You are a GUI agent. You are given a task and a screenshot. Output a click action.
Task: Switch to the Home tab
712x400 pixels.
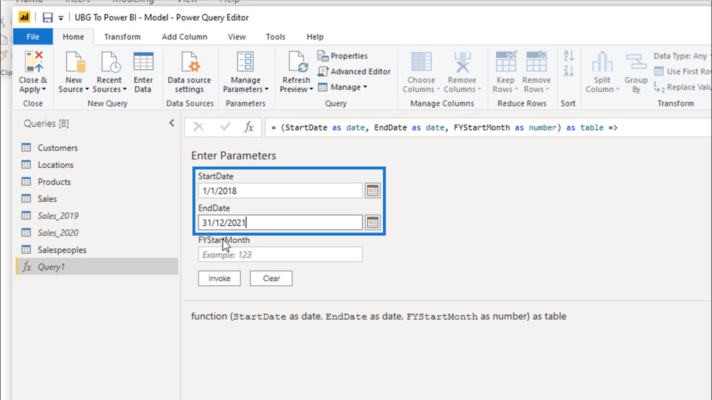tap(73, 37)
